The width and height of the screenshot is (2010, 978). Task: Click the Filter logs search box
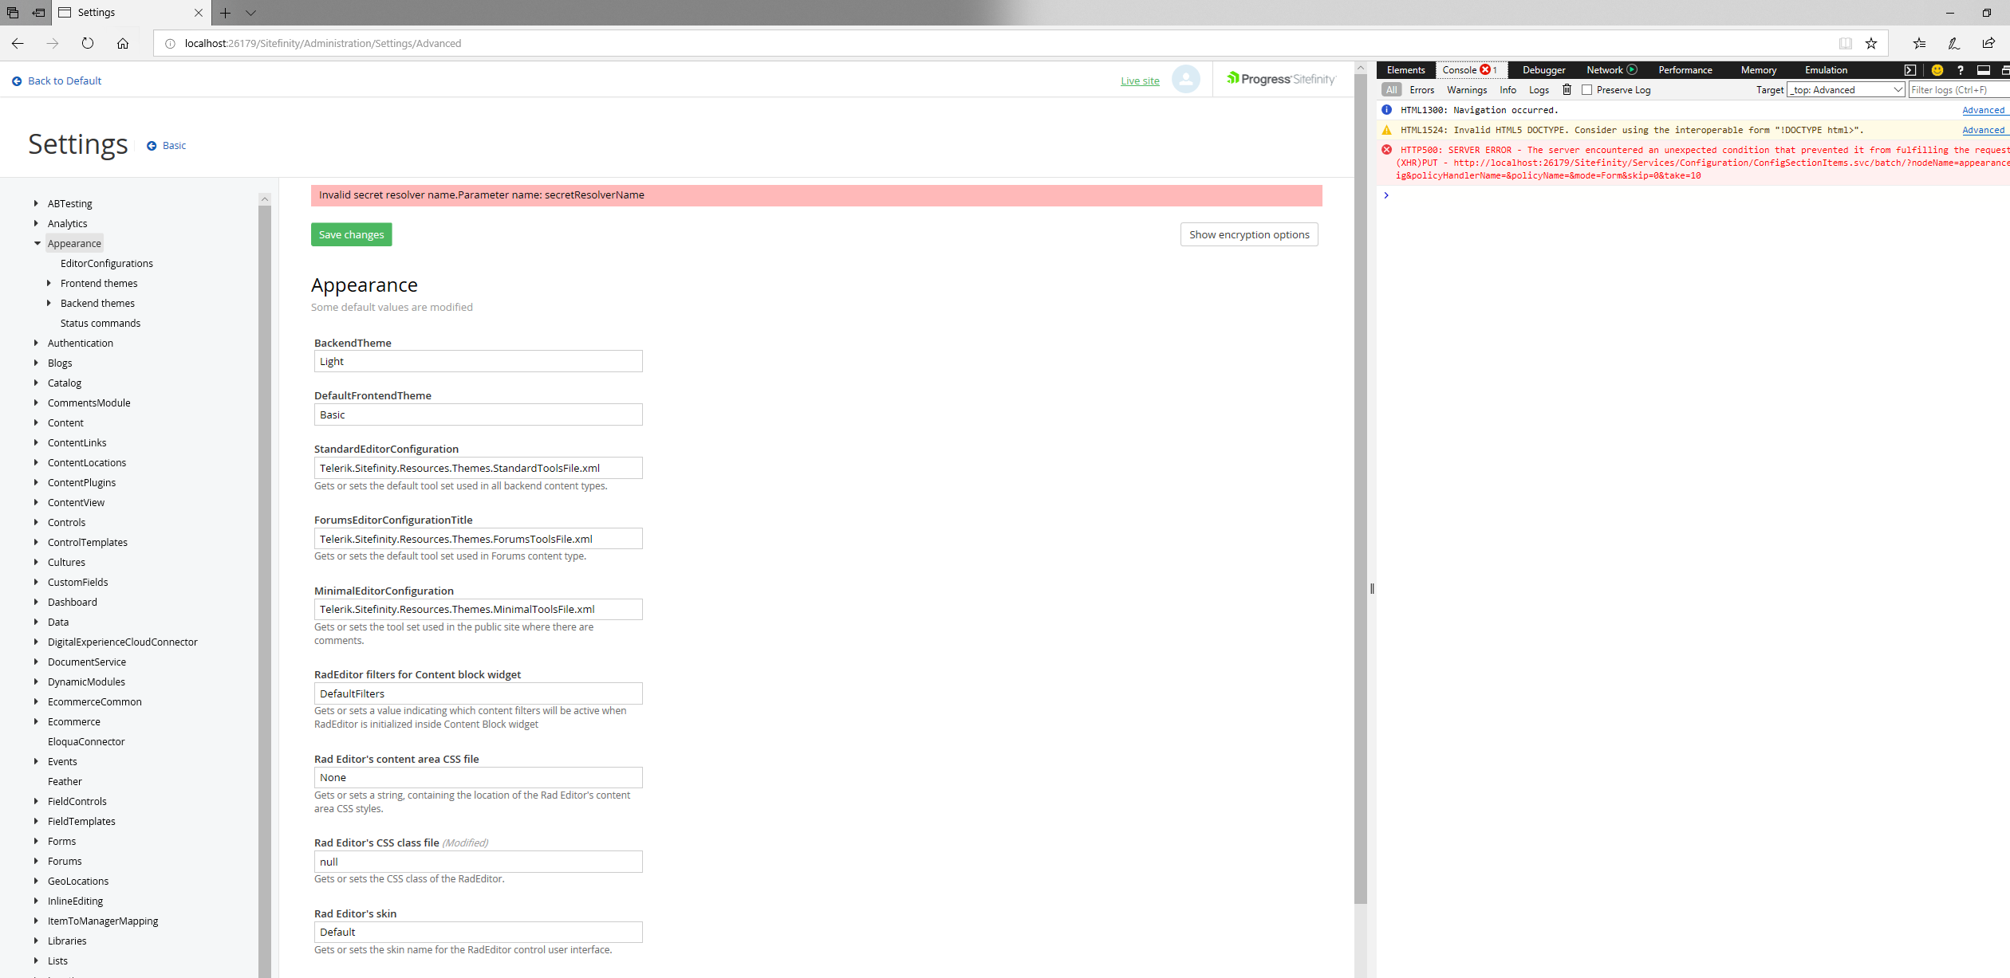[1958, 90]
